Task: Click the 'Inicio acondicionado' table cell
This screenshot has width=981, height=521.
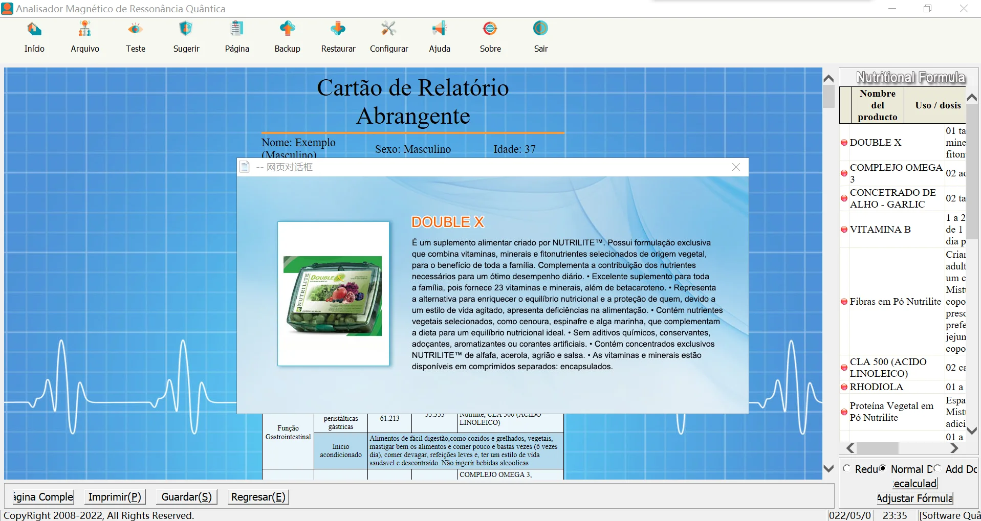Action: [x=341, y=451]
